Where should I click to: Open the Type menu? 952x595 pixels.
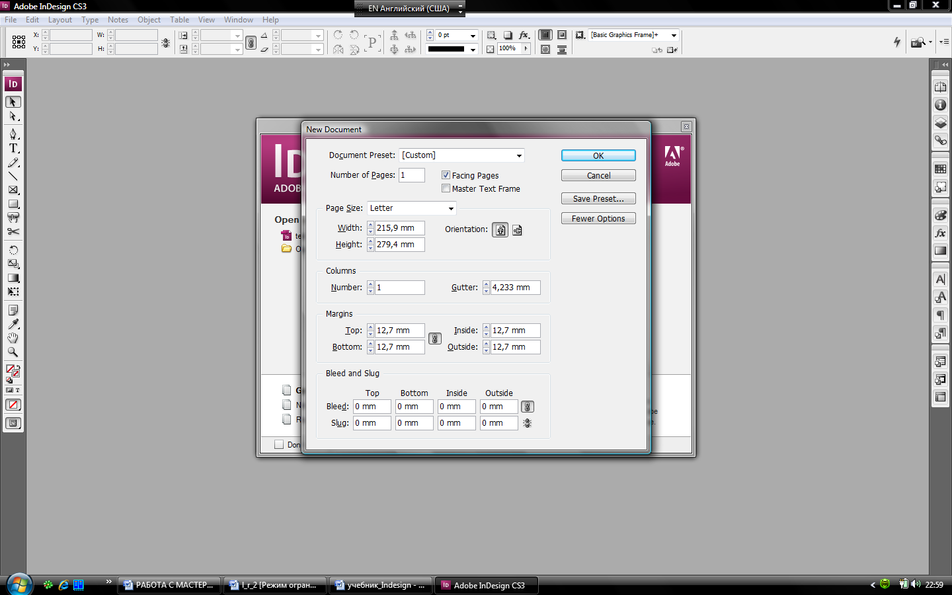coord(90,20)
